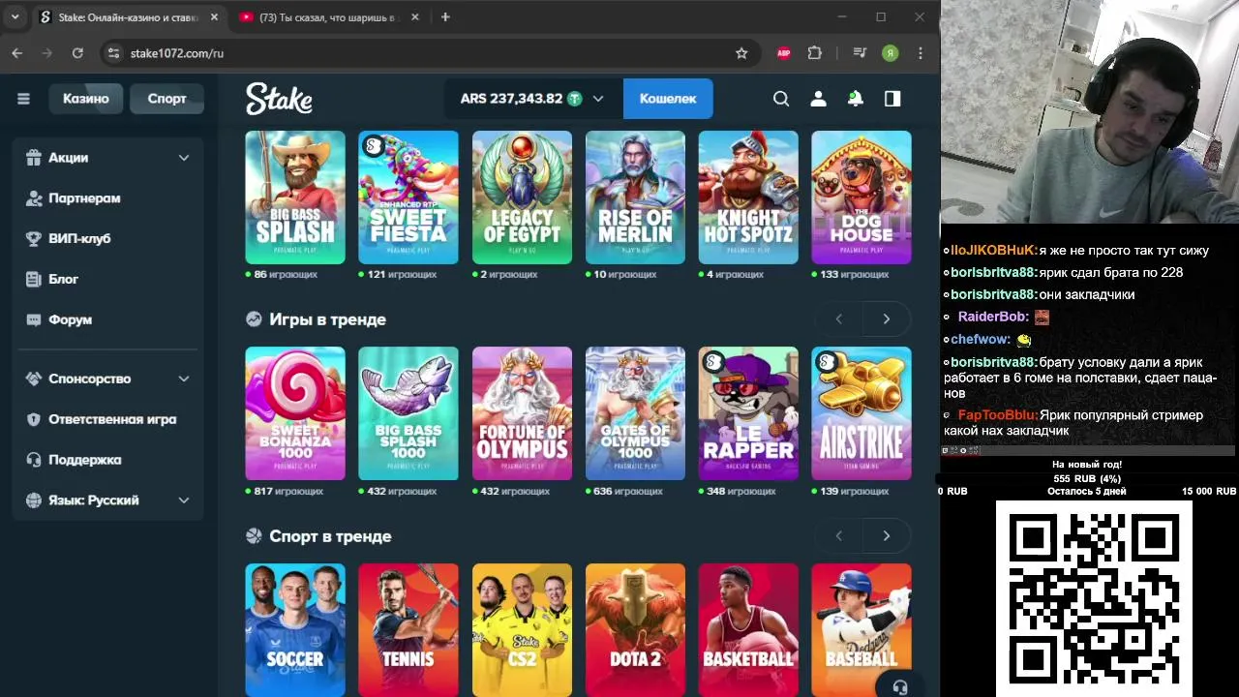Open the Legacy of Egypt game
This screenshot has width=1239, height=697.
click(x=522, y=197)
